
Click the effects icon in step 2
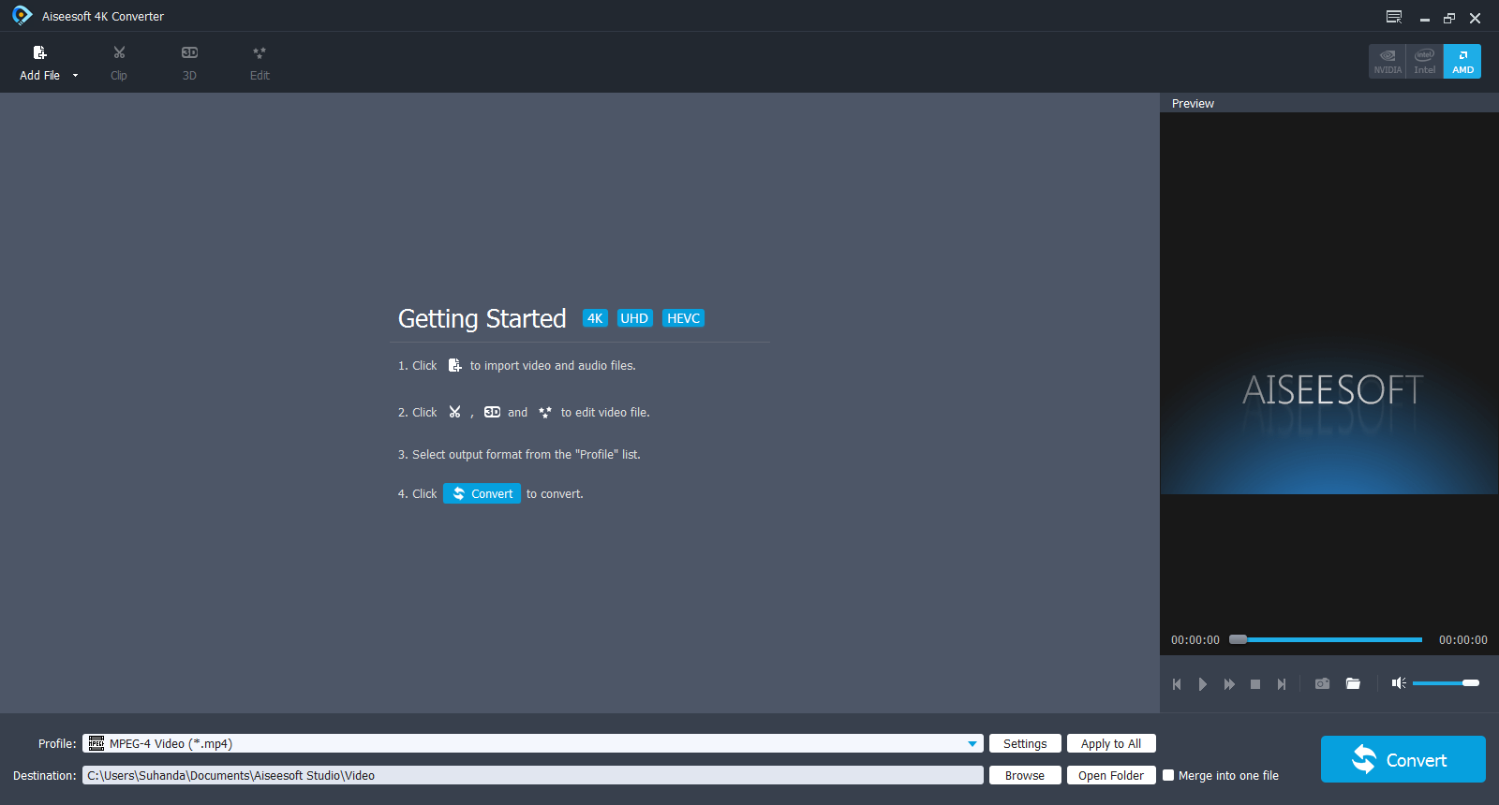(x=545, y=412)
